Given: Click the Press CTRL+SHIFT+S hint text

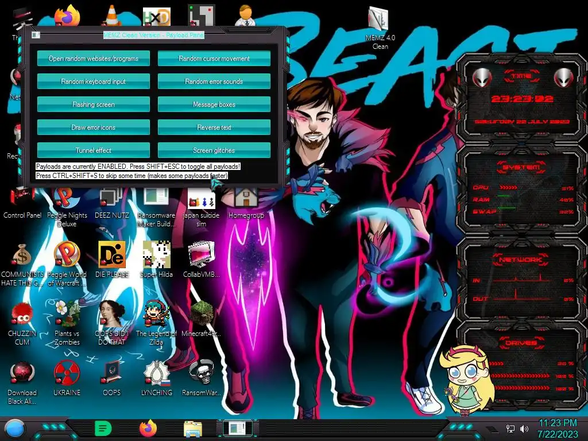Looking at the screenshot, I should click(131, 176).
